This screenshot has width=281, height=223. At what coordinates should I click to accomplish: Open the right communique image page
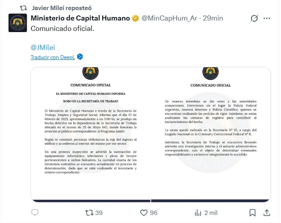211,134
